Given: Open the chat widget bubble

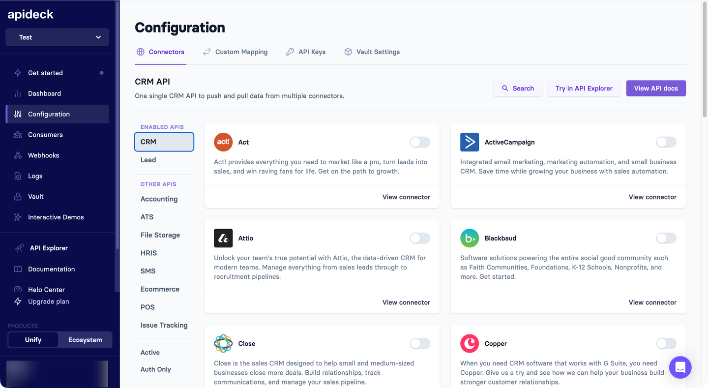Looking at the screenshot, I should [680, 367].
